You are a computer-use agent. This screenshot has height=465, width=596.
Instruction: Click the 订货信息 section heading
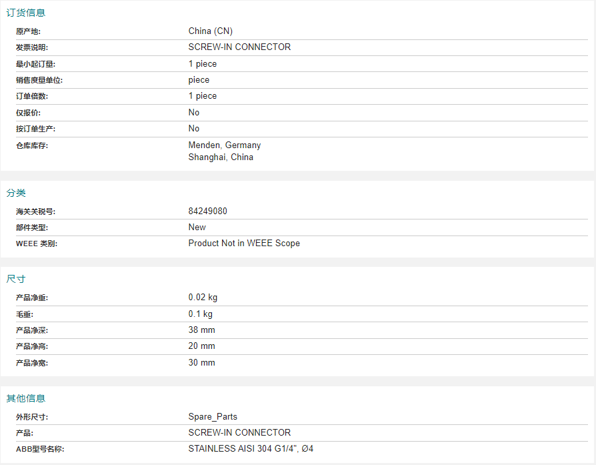coord(26,13)
